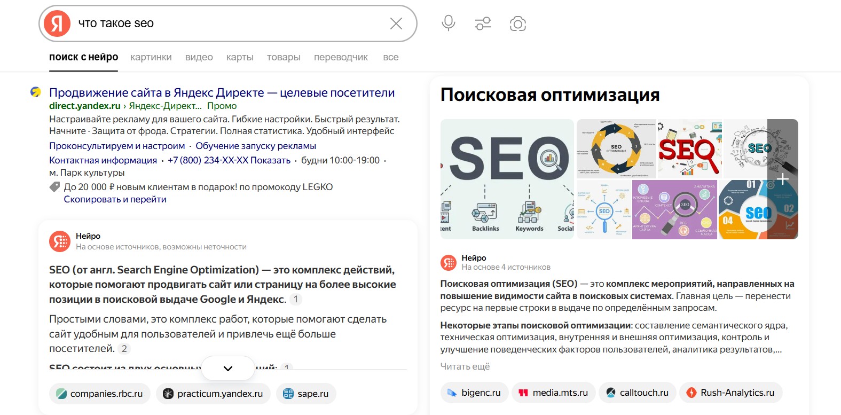Switch to the 'видео' tab
841x415 pixels.
199,57
